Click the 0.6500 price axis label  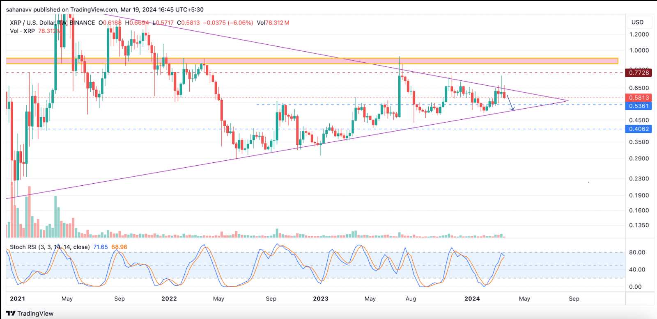click(x=639, y=88)
